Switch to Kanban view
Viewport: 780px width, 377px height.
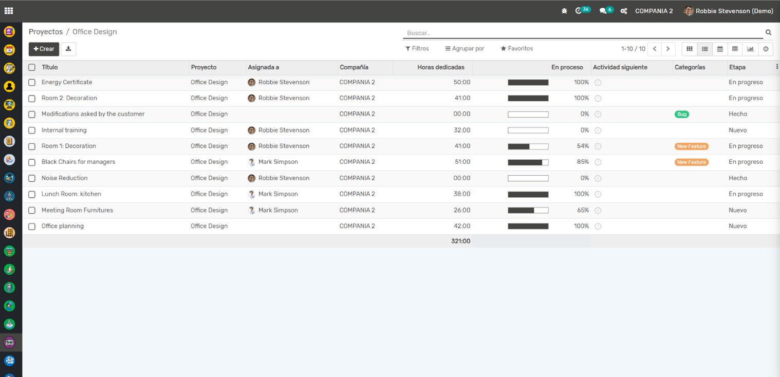(x=690, y=49)
